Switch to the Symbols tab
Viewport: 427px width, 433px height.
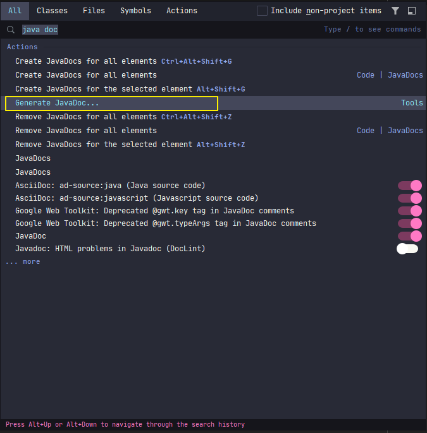click(135, 11)
